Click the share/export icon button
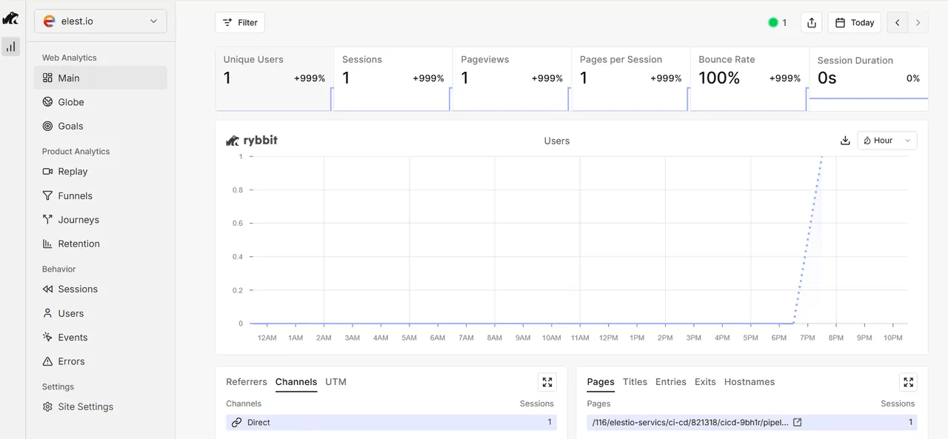This screenshot has height=439, width=948. pos(812,22)
